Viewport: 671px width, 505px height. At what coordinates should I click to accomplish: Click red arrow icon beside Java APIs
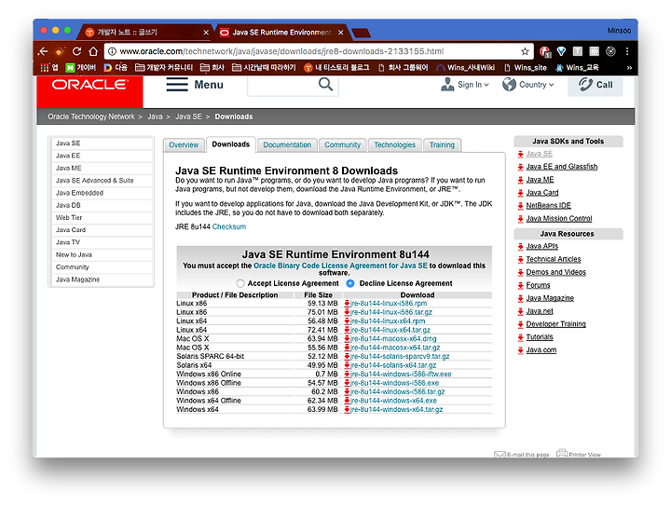[x=520, y=247]
